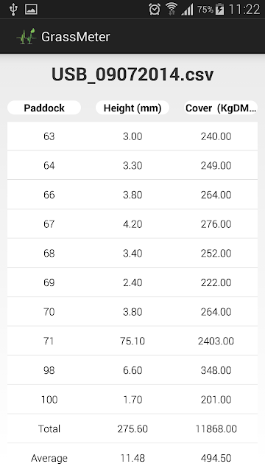The image size is (265, 472).
Task: Tap the USB_09072014.csv file title
Action: 132,74
